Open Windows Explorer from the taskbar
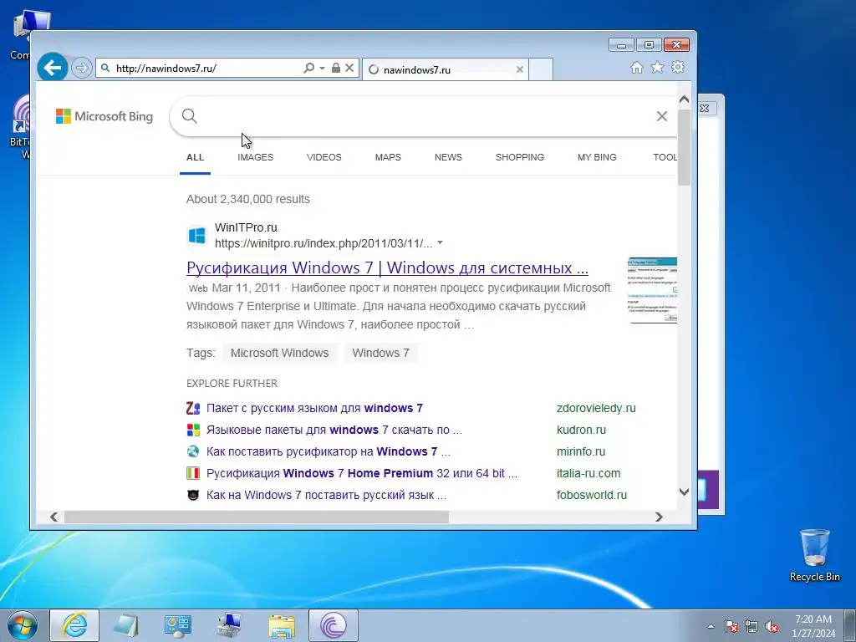856x642 pixels. [282, 625]
